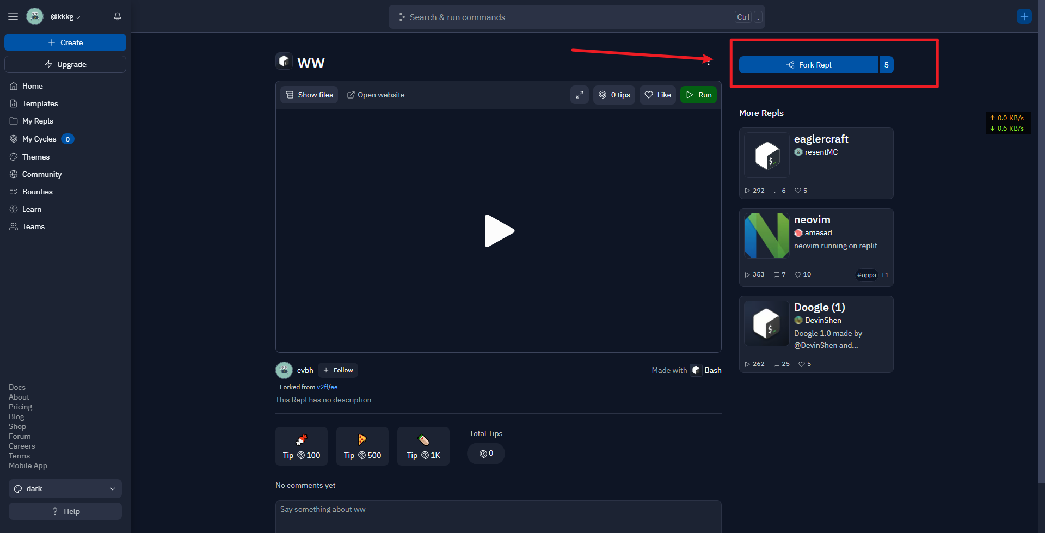1045x533 pixels.
Task: Click the notifications bell icon
Action: click(117, 16)
